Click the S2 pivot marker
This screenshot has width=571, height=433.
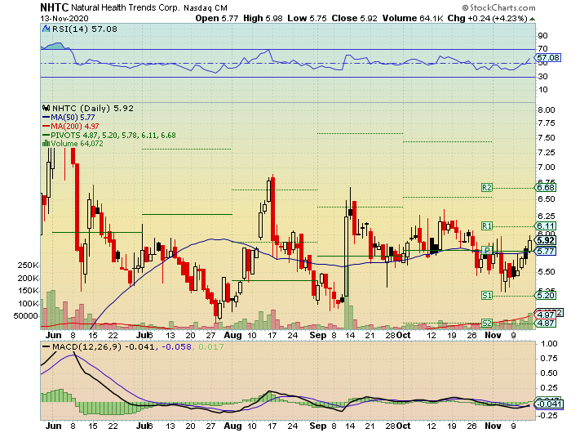pyautogui.click(x=486, y=323)
